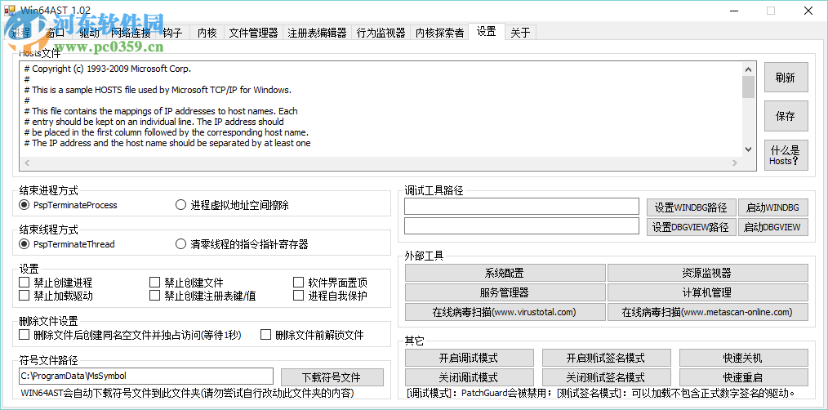The height and width of the screenshot is (410, 828).
Task: Click 下载符号文件 button
Action: [x=332, y=377]
